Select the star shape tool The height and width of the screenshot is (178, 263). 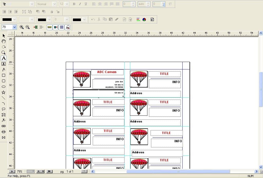pos(4,92)
